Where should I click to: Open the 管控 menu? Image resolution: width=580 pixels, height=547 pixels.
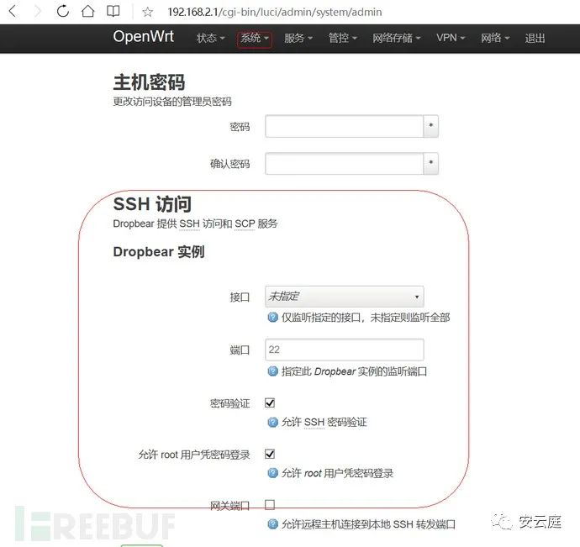342,38
